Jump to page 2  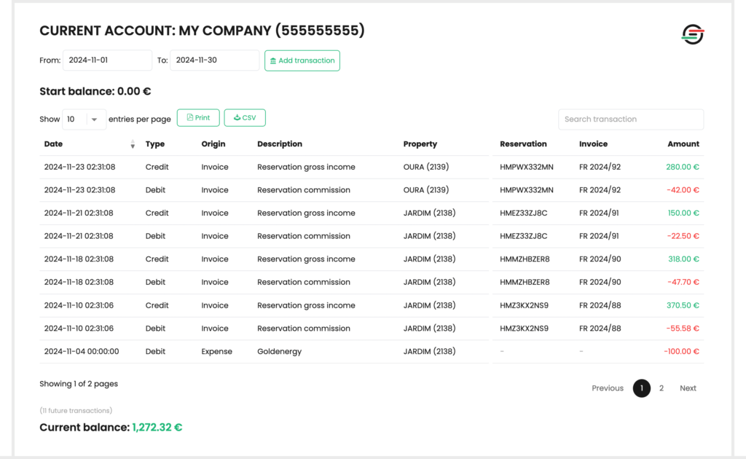661,388
